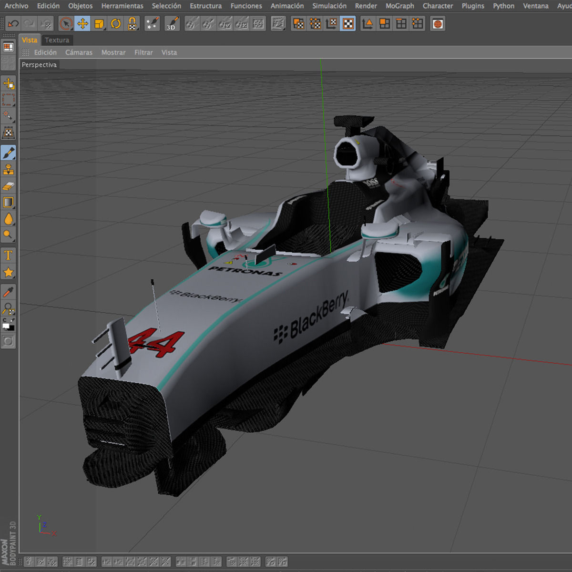
Task: Activate the Scale tool
Action: coord(99,23)
